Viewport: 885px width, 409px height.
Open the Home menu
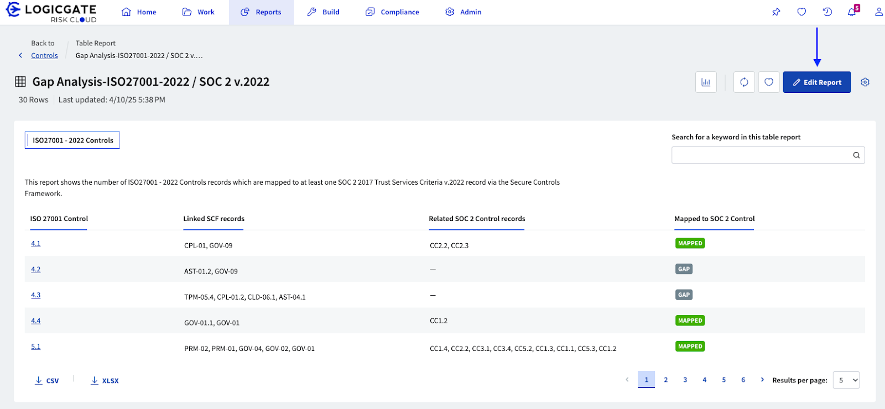tap(139, 12)
